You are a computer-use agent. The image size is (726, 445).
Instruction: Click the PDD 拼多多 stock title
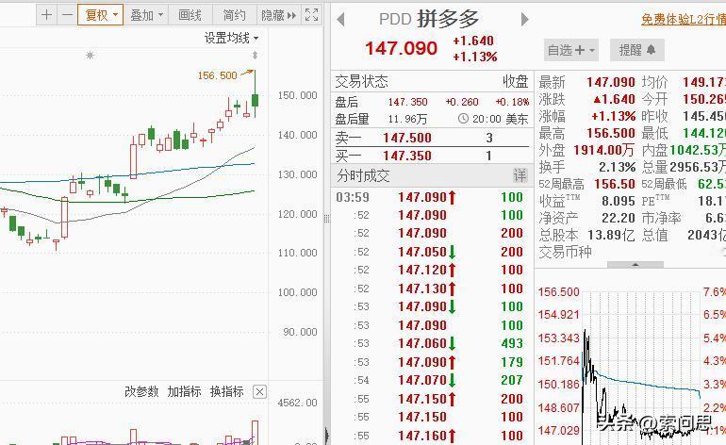[429, 19]
